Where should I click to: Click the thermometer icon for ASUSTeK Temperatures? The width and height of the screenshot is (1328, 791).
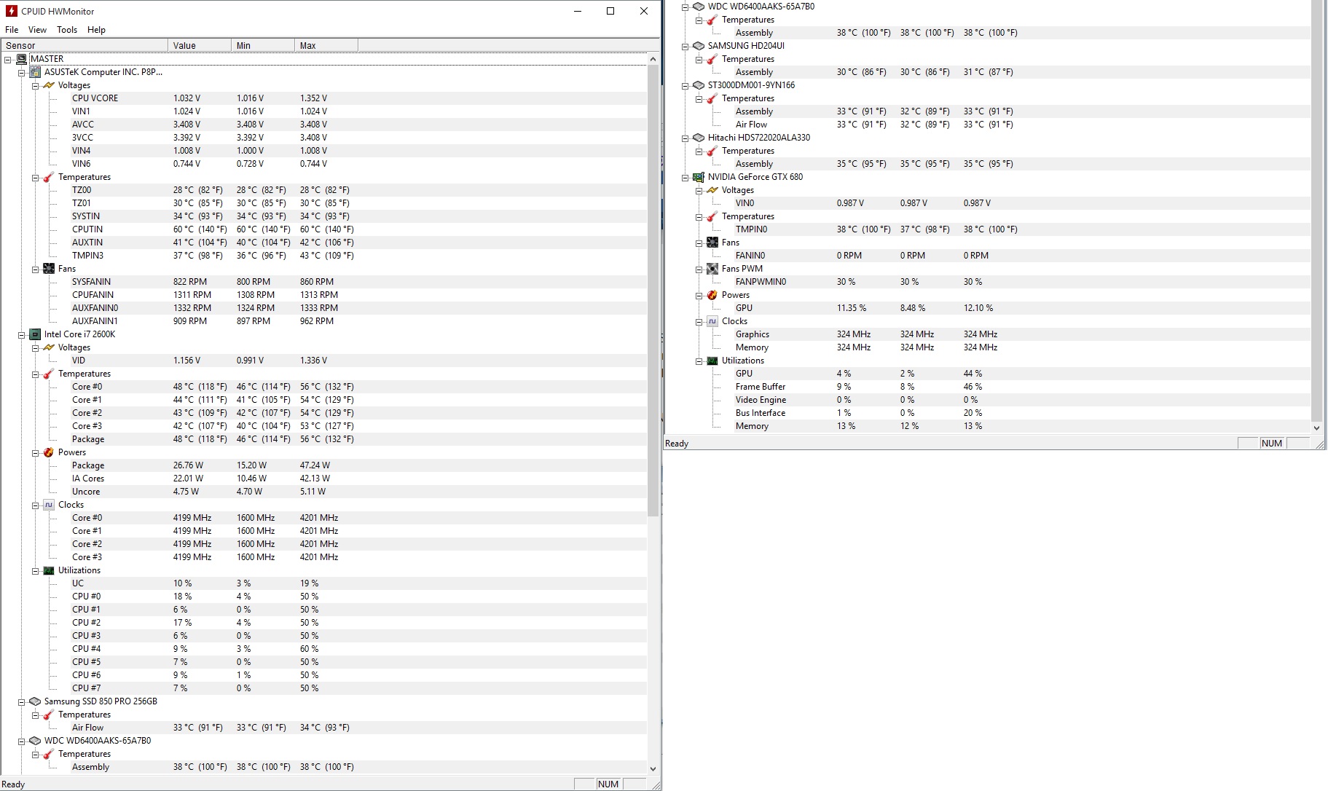[49, 177]
